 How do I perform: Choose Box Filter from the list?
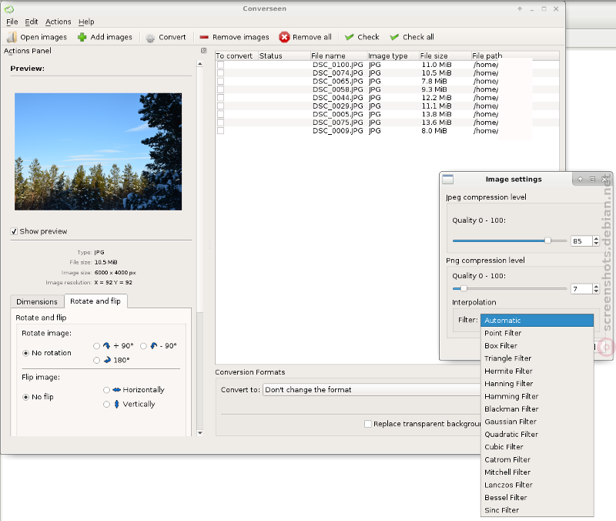(x=537, y=345)
